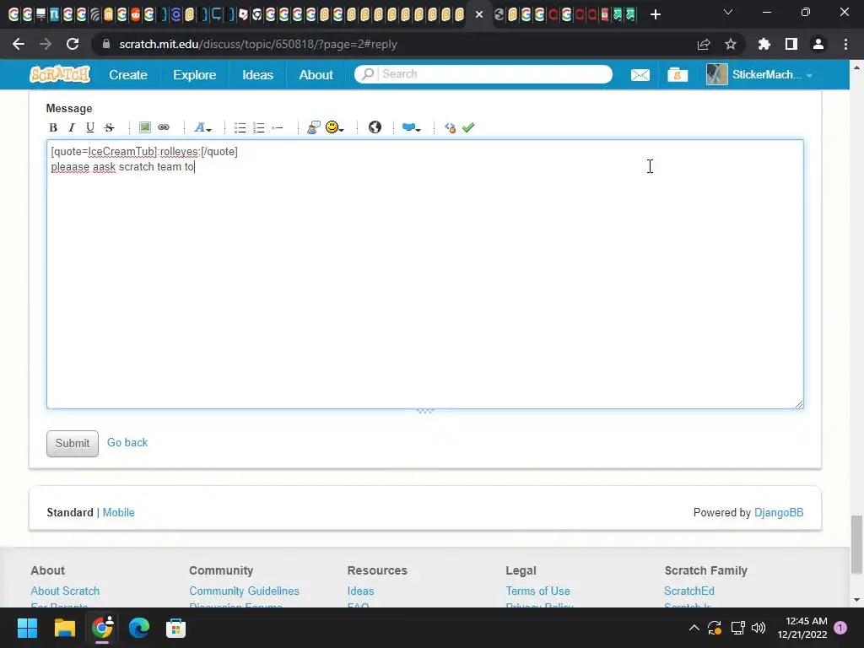Open the About menu item
864x648 pixels.
(x=316, y=74)
